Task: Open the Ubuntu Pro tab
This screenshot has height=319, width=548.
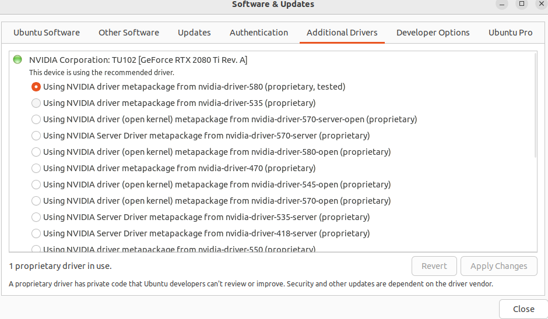Action: [510, 33]
